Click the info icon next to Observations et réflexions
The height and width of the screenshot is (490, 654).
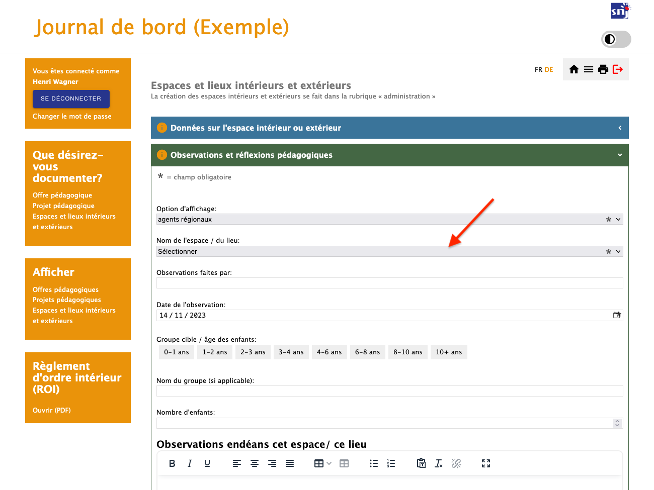click(x=162, y=155)
